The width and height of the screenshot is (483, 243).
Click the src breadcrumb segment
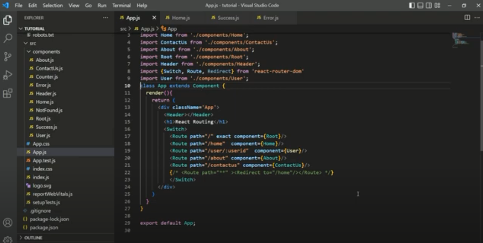pos(123,29)
